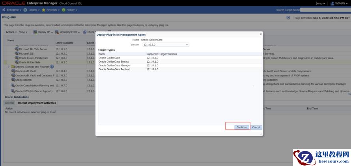Screen dimensions: 351x166
Task: Cancel the Deploy Plug-in dialog
Action: point(256,127)
